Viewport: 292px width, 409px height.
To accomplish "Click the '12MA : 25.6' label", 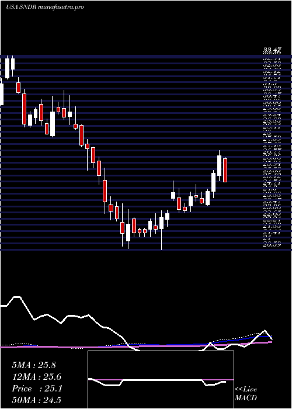I will click(x=37, y=377).
